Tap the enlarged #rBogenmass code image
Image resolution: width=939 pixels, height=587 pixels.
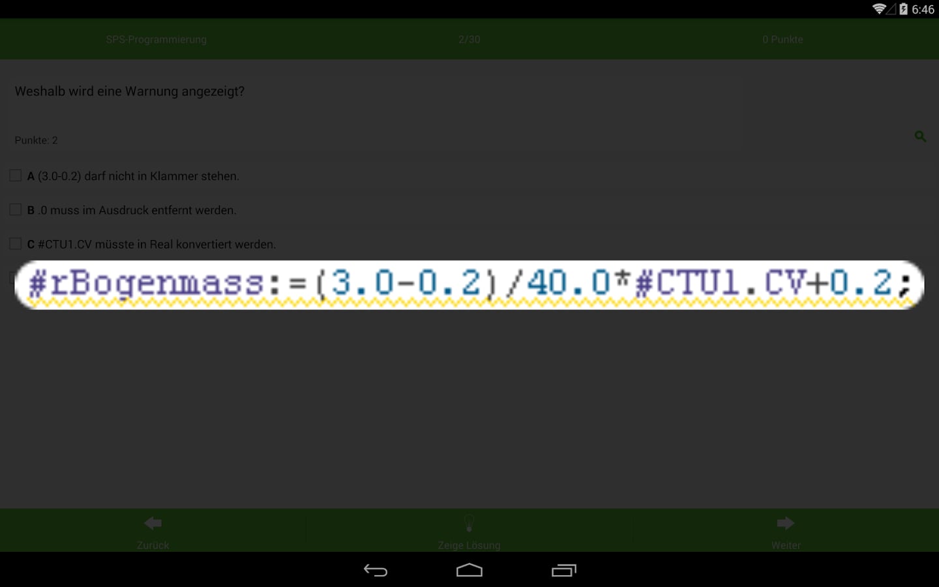469,285
